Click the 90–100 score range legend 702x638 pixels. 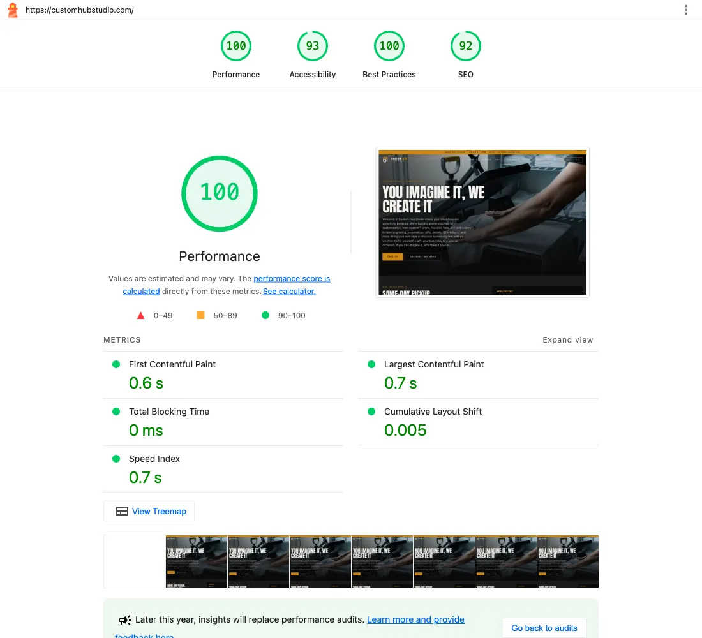coord(283,316)
